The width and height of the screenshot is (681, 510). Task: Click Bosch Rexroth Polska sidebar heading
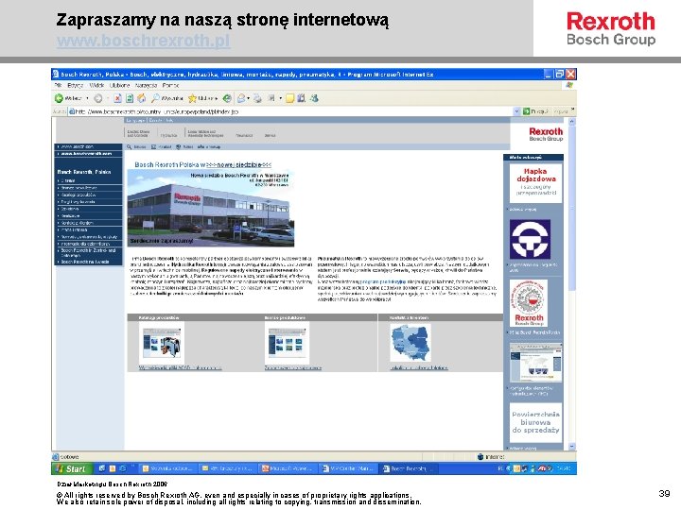(x=84, y=172)
